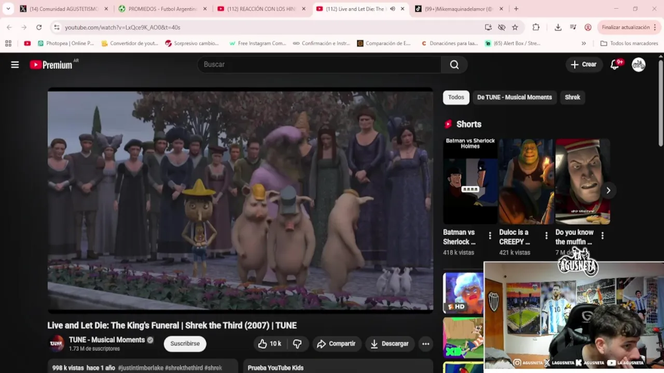
Task: Click the Crear button
Action: click(584, 65)
